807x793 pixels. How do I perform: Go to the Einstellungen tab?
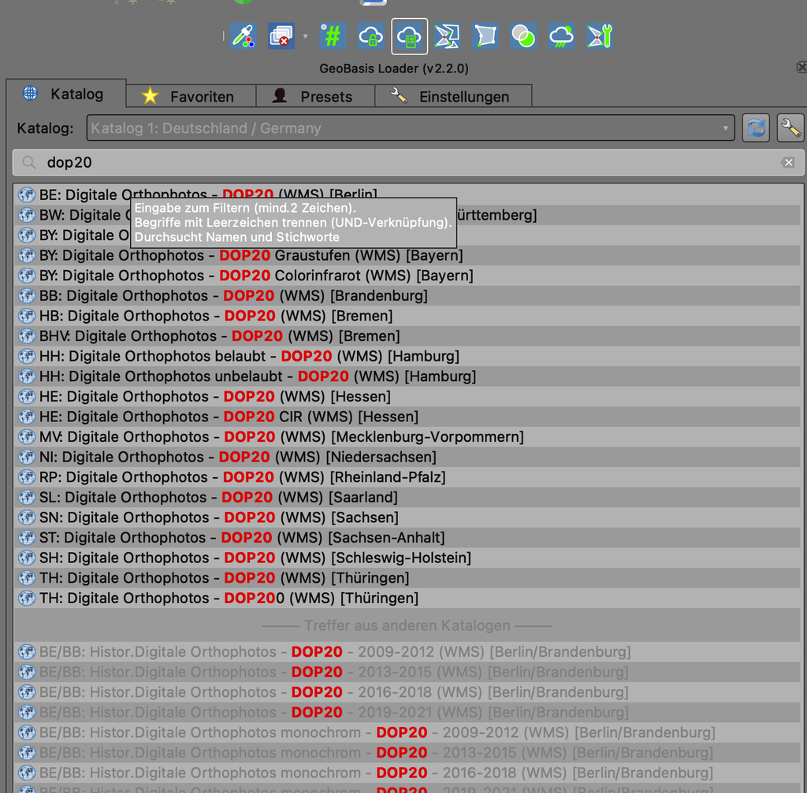pyautogui.click(x=453, y=96)
